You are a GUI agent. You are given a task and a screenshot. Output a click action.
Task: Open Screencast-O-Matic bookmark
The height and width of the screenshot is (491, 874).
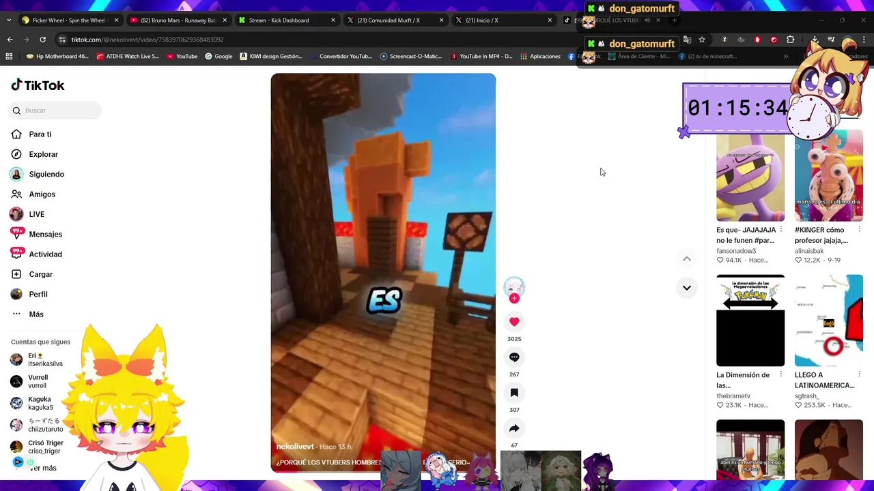point(411,57)
